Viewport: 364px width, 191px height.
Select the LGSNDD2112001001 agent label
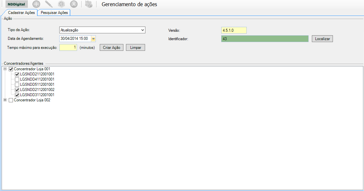pos(37,74)
